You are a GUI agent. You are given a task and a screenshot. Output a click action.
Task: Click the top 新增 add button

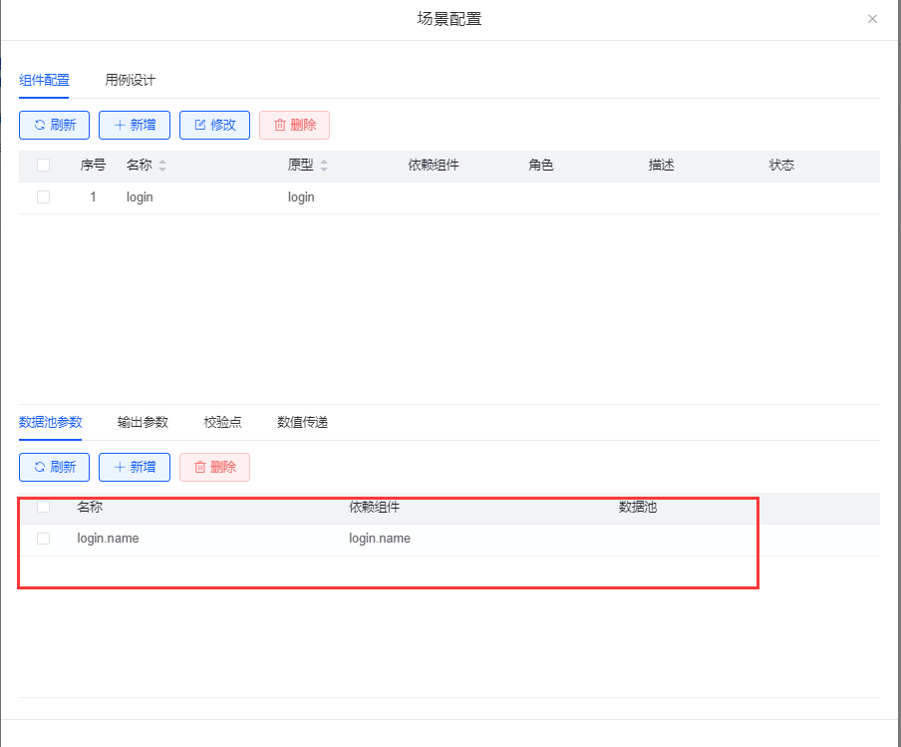pyautogui.click(x=134, y=125)
